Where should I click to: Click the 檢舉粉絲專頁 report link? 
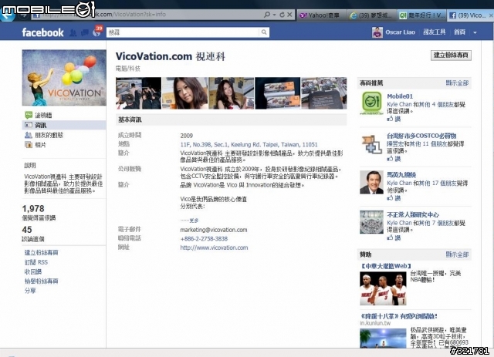pyautogui.click(x=41, y=281)
